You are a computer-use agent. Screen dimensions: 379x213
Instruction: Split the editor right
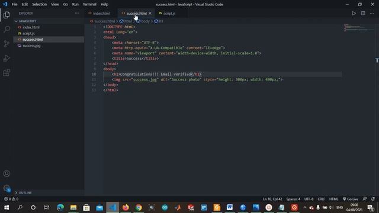click(x=363, y=13)
